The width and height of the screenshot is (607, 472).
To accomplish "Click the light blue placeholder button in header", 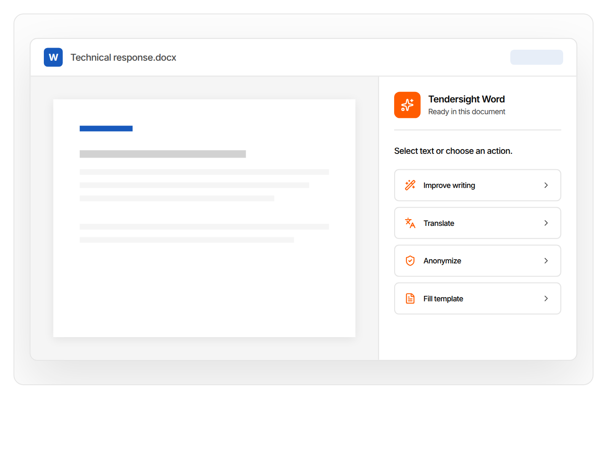I will pos(537,57).
